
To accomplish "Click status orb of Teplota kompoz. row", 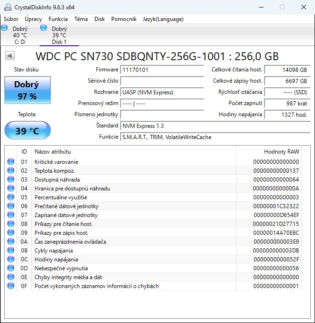I will pyautogui.click(x=11, y=170).
